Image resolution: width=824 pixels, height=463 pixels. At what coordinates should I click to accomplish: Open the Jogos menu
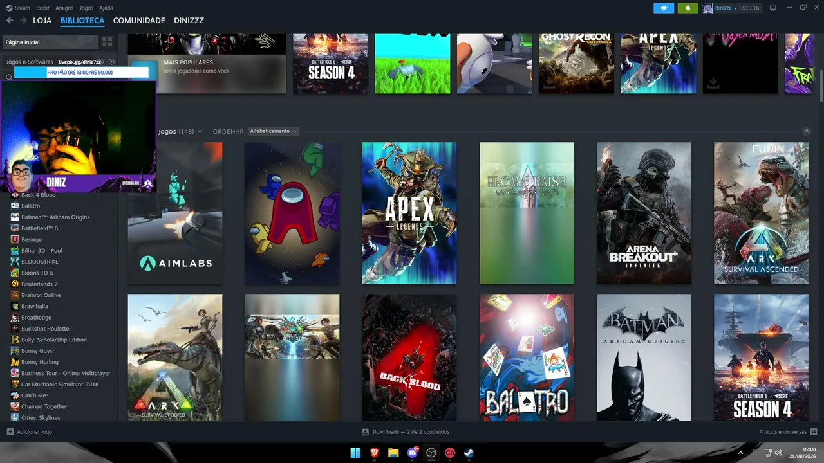point(86,8)
